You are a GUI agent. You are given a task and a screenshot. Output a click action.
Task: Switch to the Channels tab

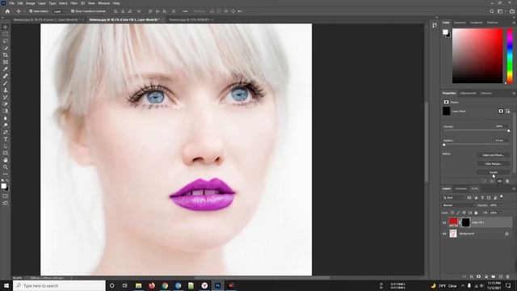[x=461, y=188]
